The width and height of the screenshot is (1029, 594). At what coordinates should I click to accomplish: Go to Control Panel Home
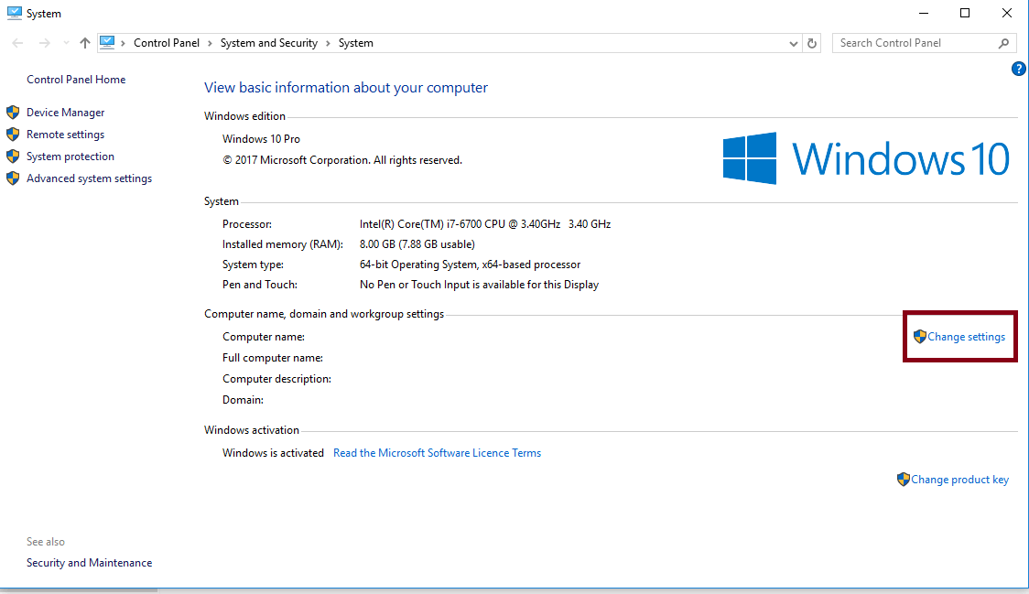[76, 79]
